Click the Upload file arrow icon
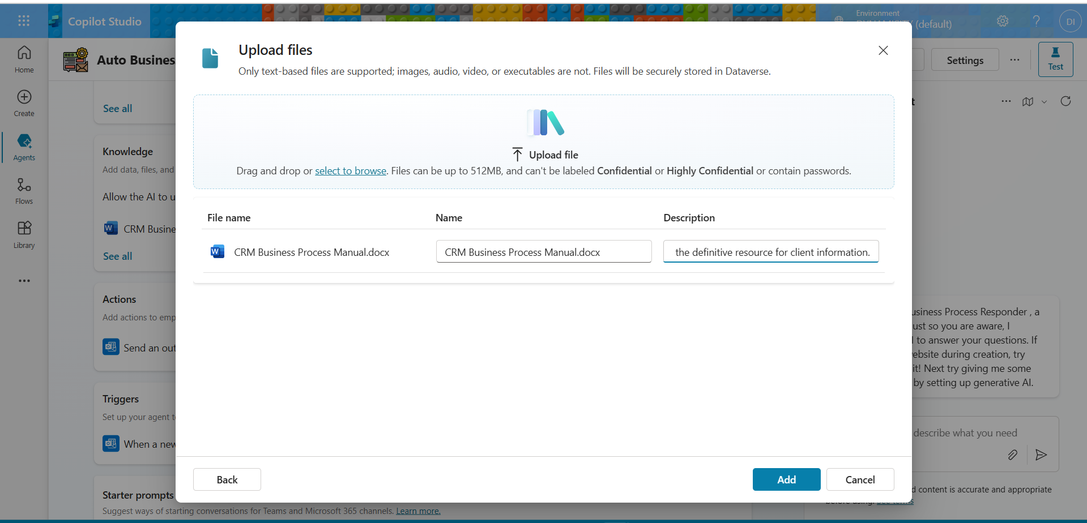Image resolution: width=1087 pixels, height=523 pixels. click(x=517, y=155)
